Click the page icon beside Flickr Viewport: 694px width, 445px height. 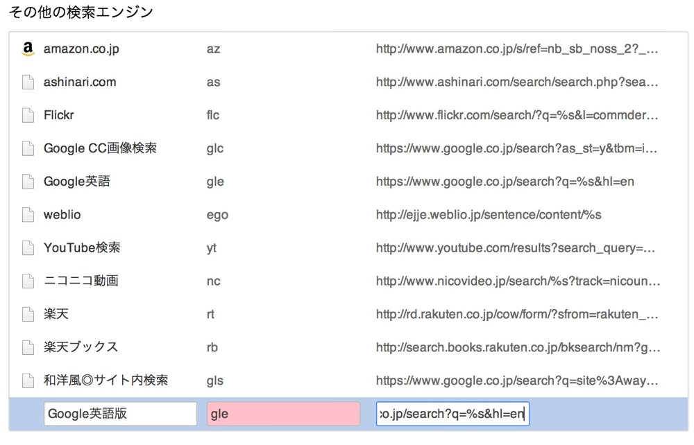pos(28,115)
